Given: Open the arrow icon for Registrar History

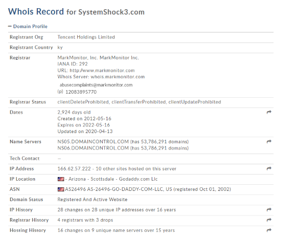Looking at the screenshot, I should [269, 220].
